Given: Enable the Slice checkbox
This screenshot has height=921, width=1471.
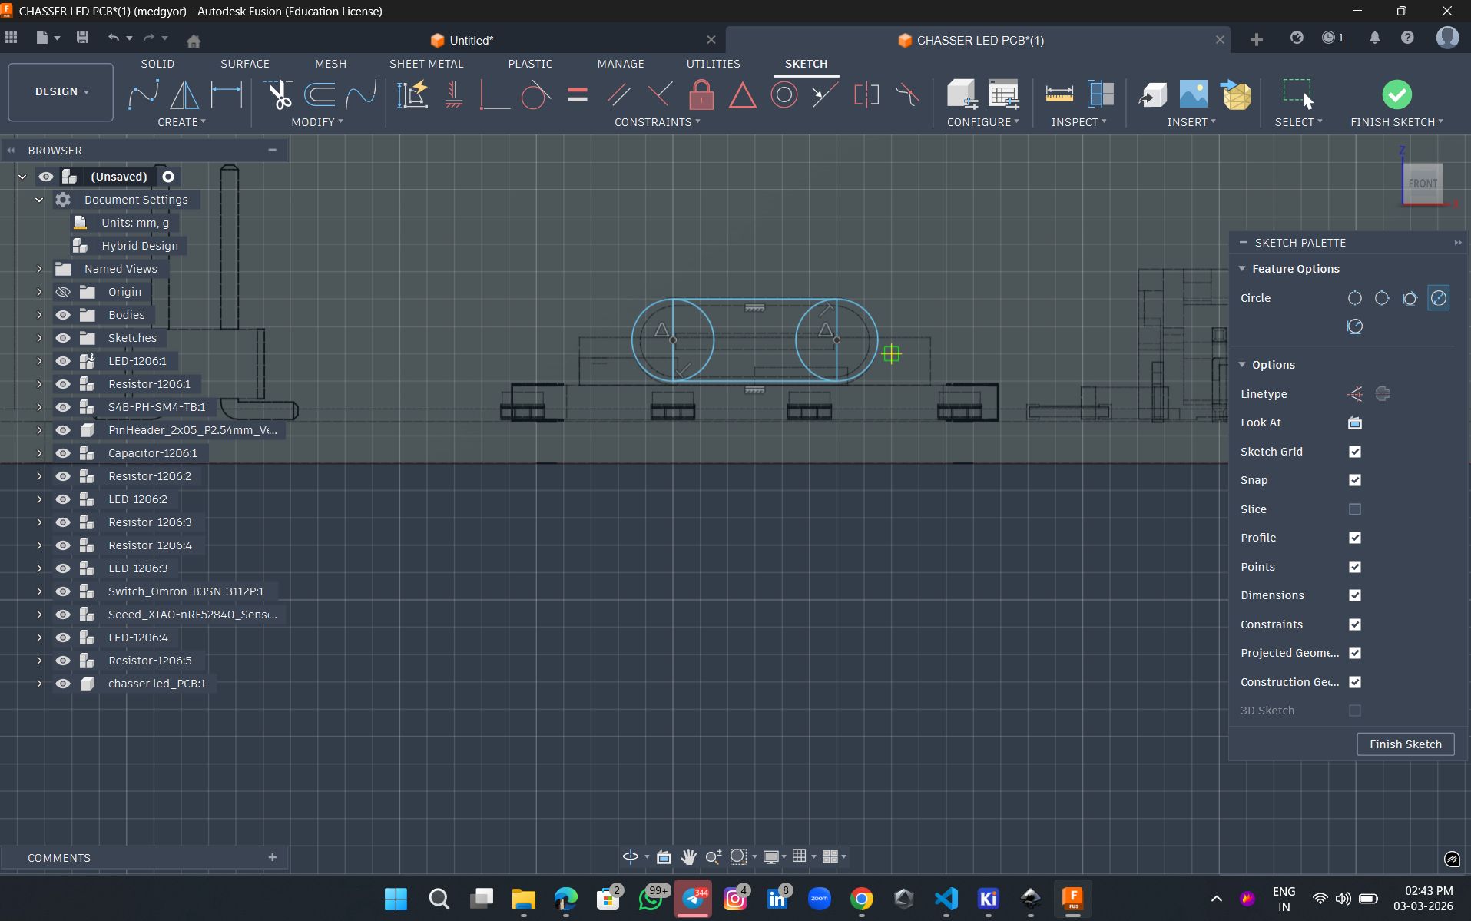Looking at the screenshot, I should [x=1355, y=509].
